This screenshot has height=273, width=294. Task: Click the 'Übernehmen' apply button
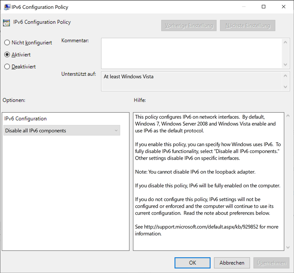pyautogui.click(x=271, y=263)
